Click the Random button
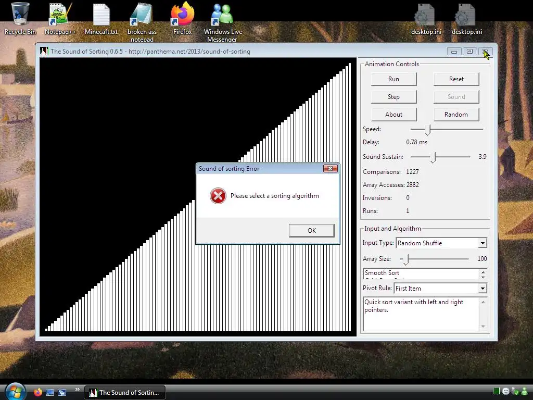This screenshot has width=533, height=400. pyautogui.click(x=456, y=114)
